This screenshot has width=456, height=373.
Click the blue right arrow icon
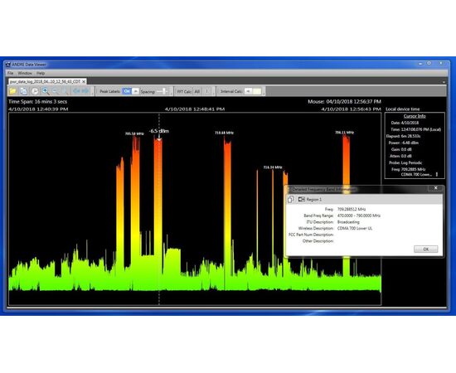(85, 91)
